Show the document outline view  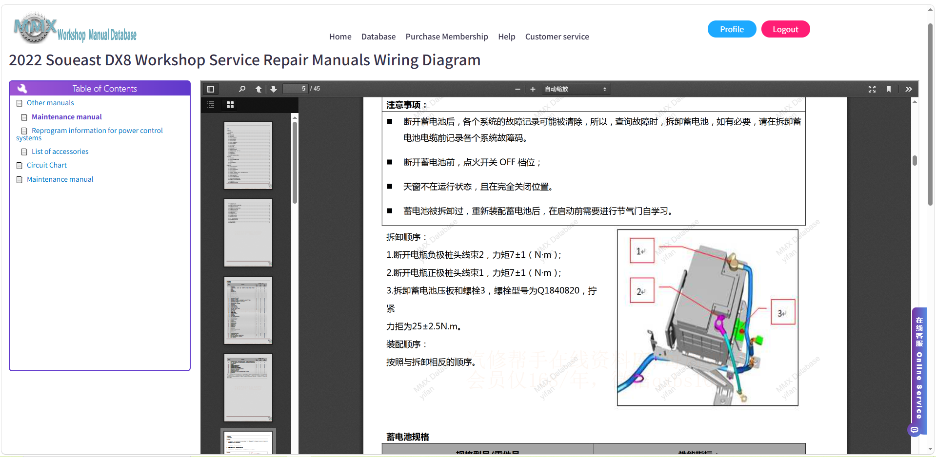211,105
